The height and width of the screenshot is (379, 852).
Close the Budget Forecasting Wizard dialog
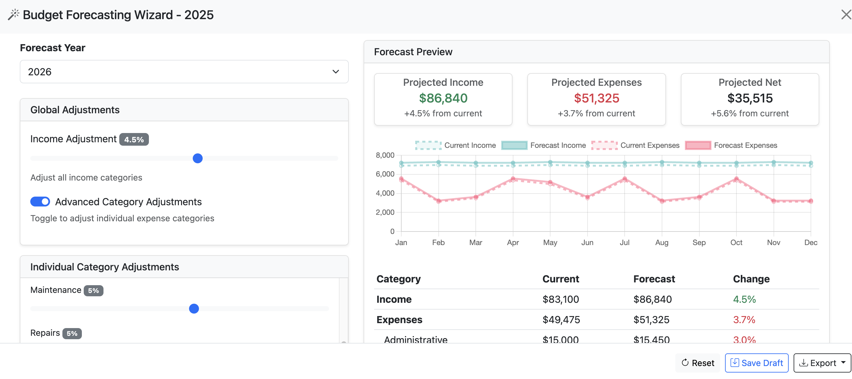pos(846,15)
